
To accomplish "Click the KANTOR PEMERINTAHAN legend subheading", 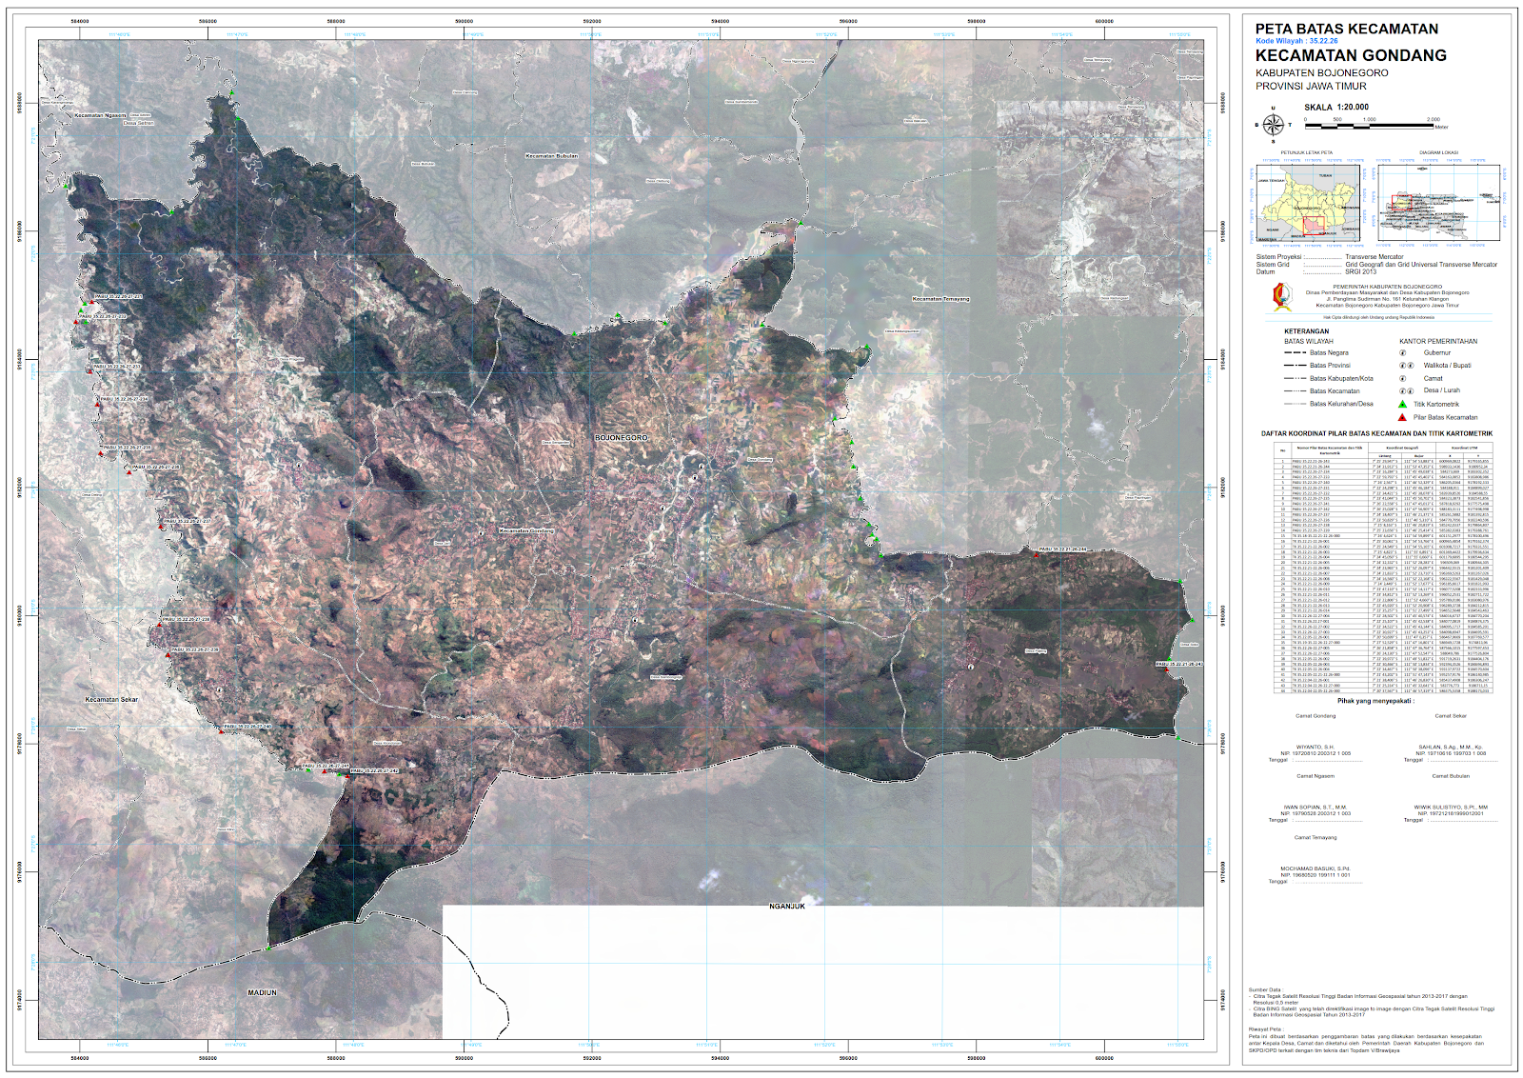I will pyautogui.click(x=1438, y=342).
